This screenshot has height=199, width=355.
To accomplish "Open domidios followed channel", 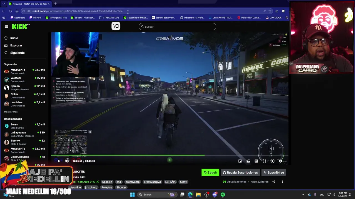I will tap(24, 104).
